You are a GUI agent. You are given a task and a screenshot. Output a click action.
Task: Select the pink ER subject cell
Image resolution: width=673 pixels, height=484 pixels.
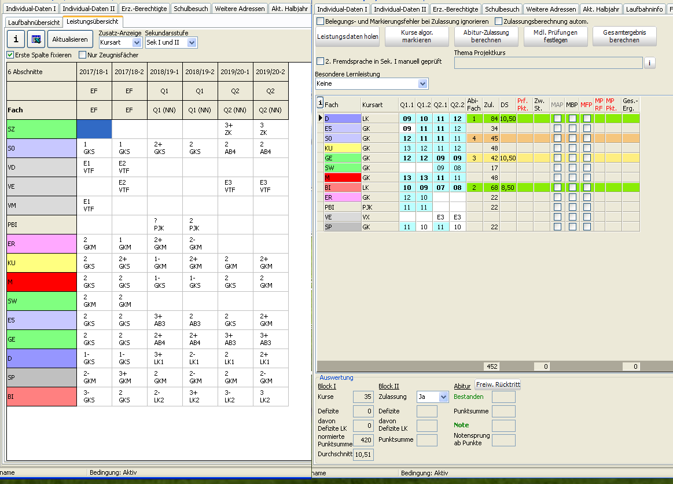42,244
